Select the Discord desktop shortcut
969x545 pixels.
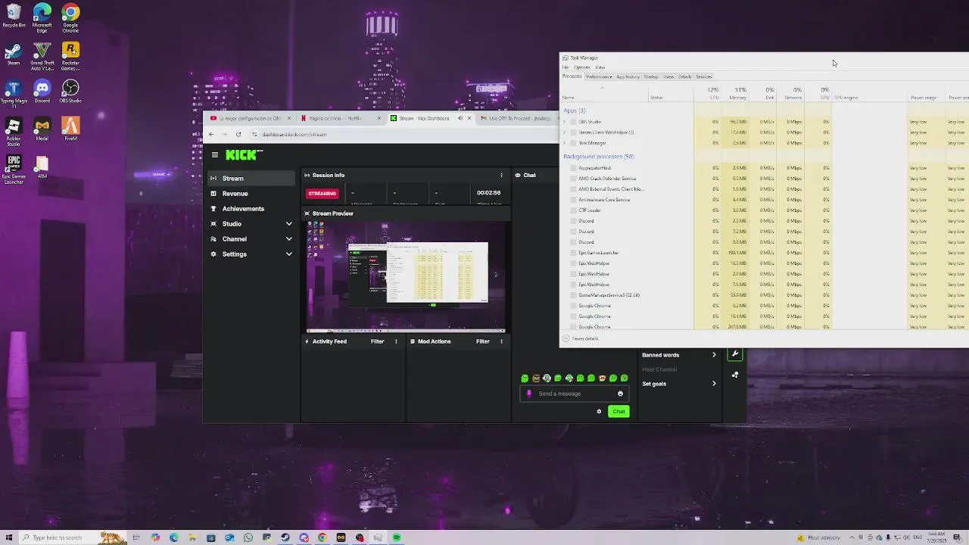tap(42, 92)
